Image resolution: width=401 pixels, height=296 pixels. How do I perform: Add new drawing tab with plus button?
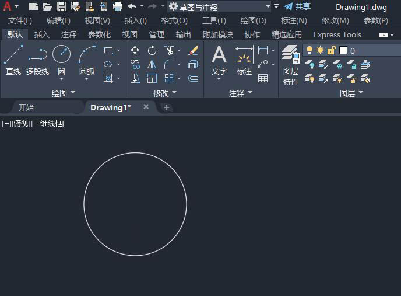point(167,107)
